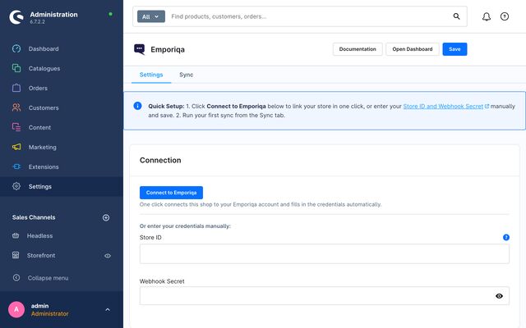Select Extensions menu item
This screenshot has height=328, width=526.
(x=44, y=166)
